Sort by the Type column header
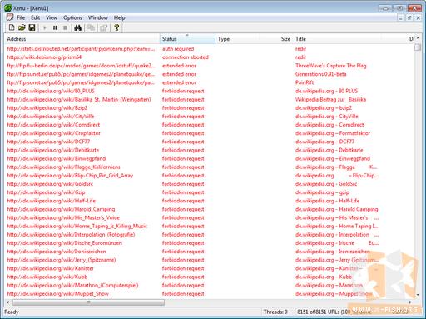The image size is (426, 319). [237, 39]
